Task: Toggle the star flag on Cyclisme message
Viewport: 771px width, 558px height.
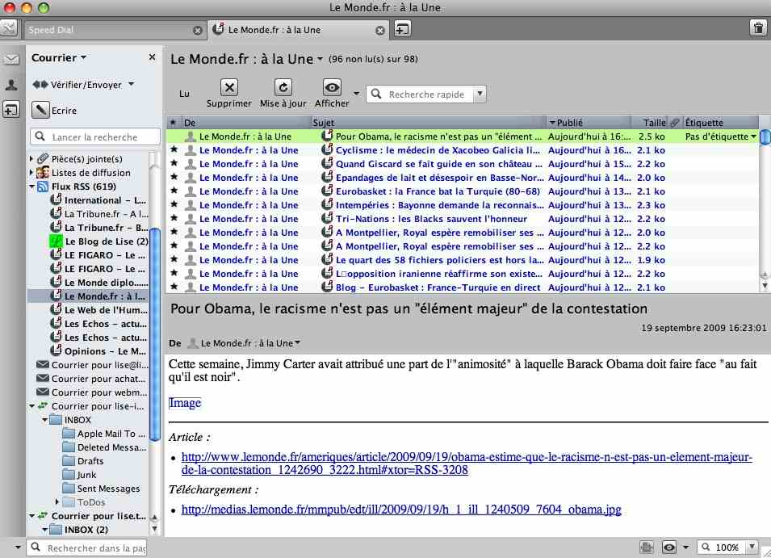Action: pos(174,149)
